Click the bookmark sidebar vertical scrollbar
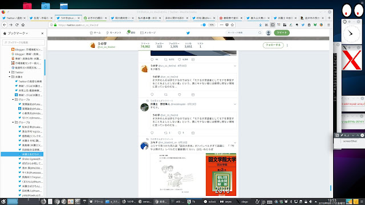Viewport: 365px width, 205px height. pyautogui.click(x=44, y=67)
